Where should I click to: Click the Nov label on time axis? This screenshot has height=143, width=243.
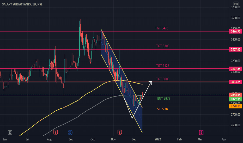(113, 139)
